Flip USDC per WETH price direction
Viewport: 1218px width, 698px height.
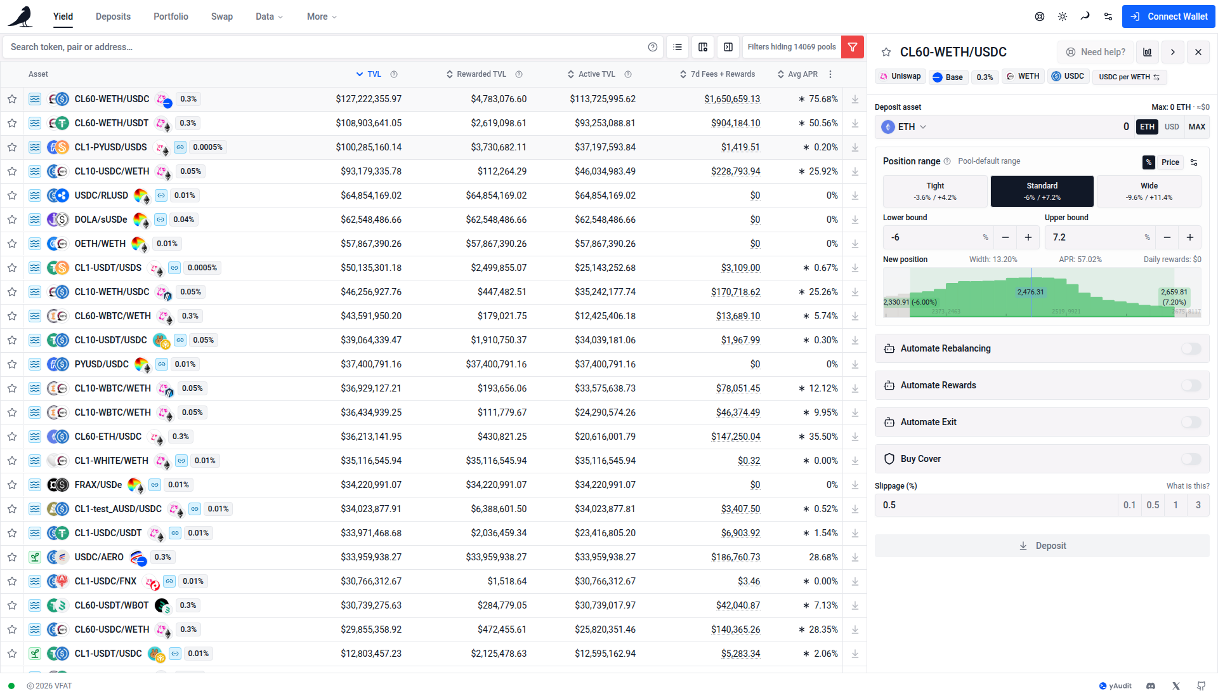click(x=1129, y=77)
